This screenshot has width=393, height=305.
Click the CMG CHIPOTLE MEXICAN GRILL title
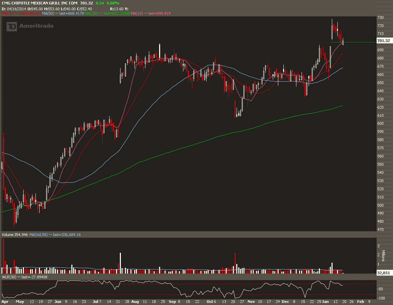[40, 3]
